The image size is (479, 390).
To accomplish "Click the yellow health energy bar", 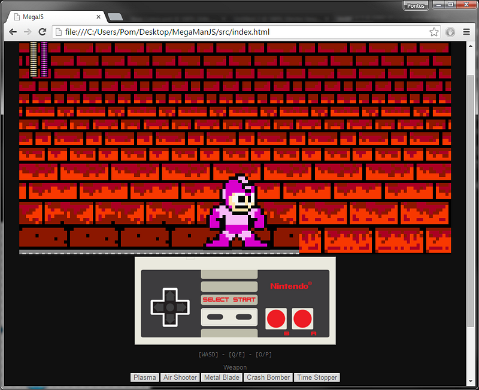I will [34, 59].
